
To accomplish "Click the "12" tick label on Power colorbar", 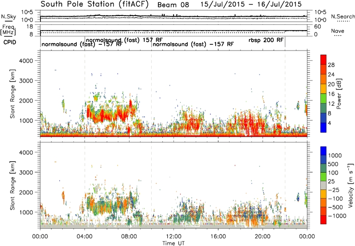I will point(331,104).
